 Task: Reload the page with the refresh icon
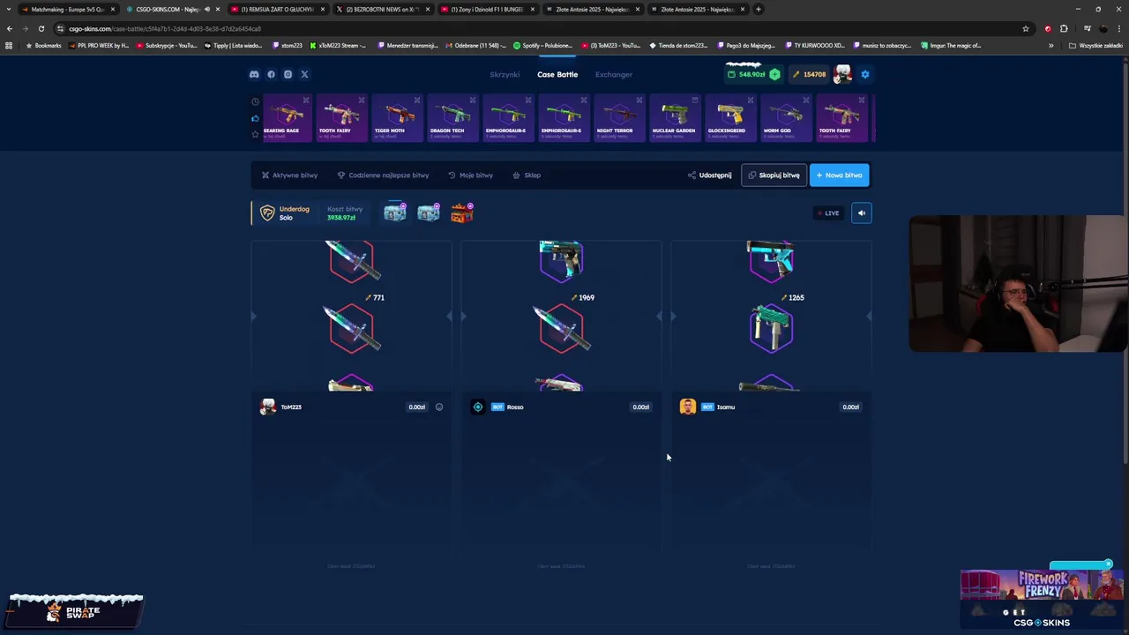41,28
